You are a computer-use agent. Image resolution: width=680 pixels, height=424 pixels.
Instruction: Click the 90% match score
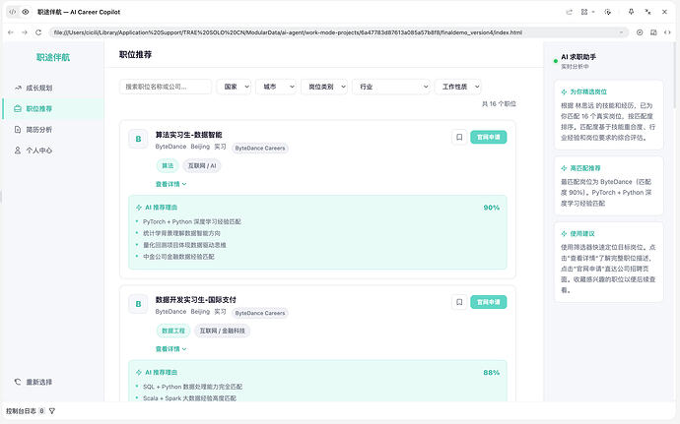492,208
